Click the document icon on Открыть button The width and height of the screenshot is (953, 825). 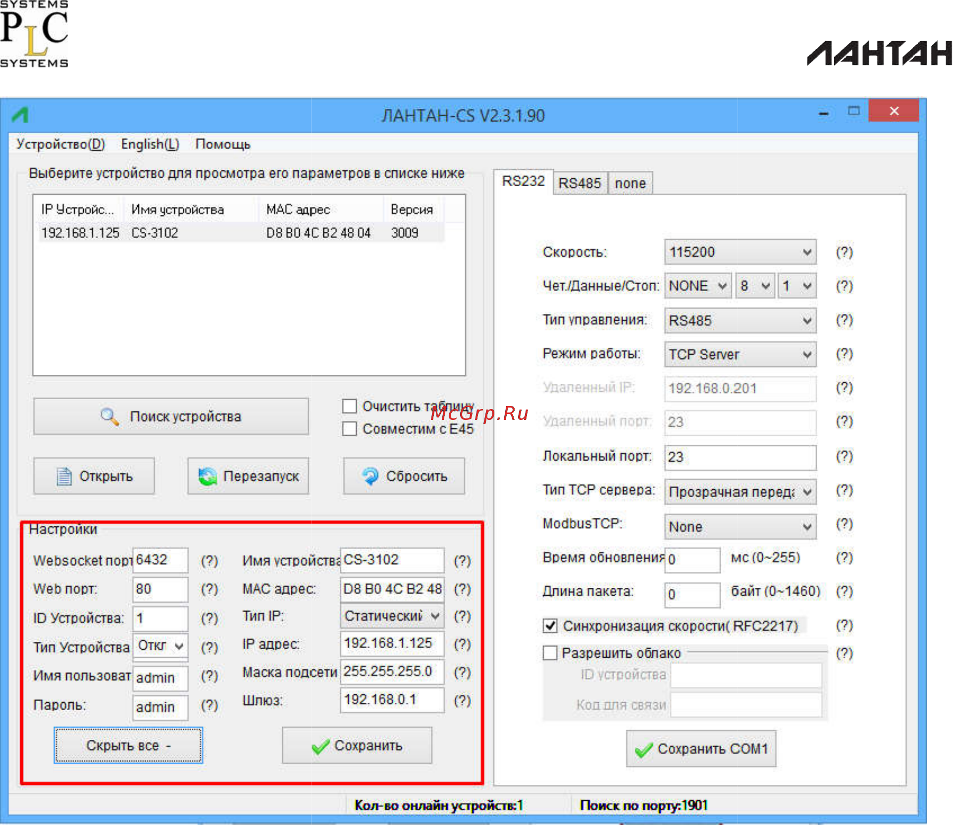coord(64,476)
